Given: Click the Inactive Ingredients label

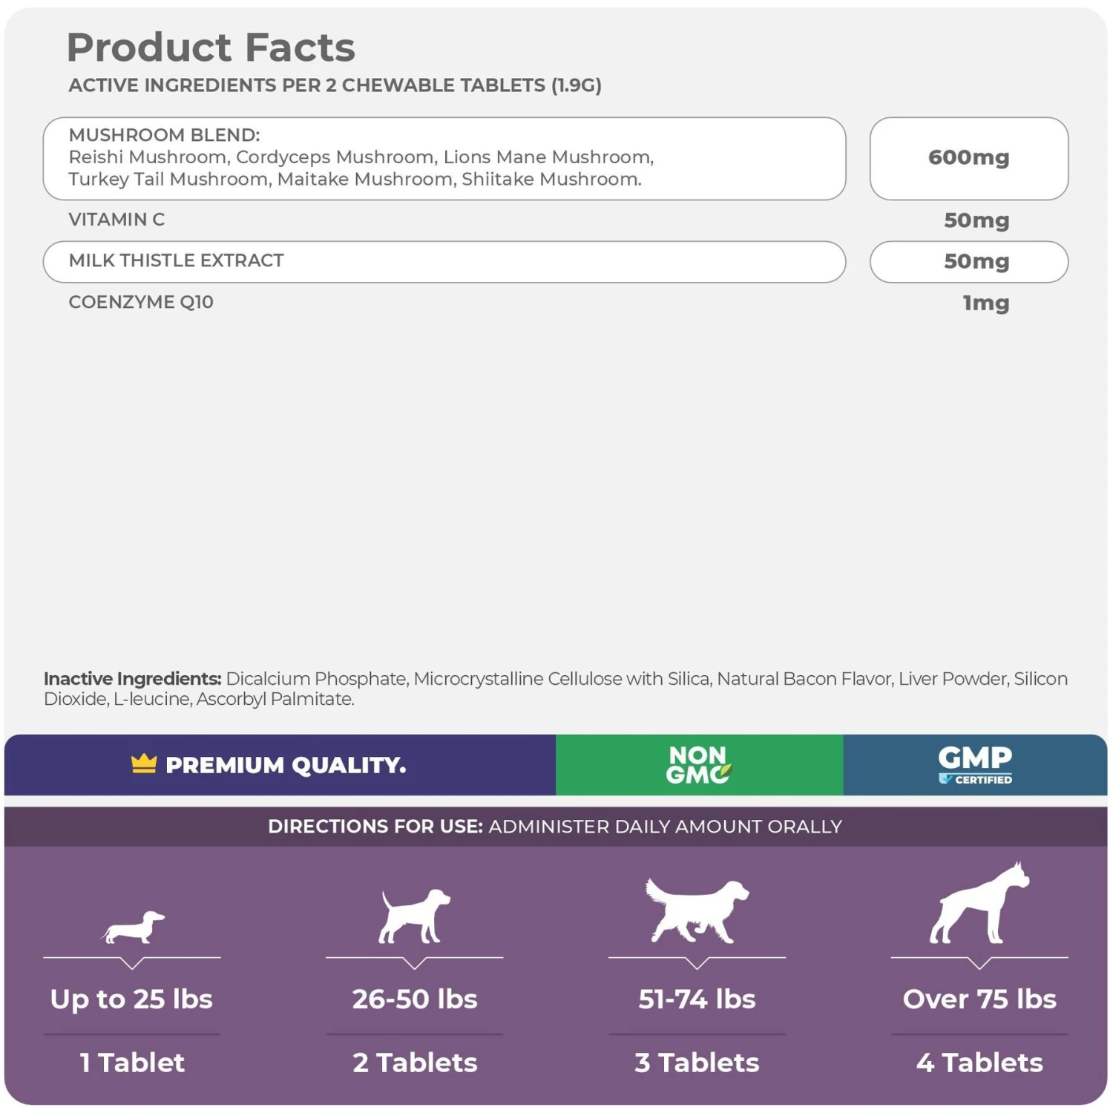Looking at the screenshot, I should (133, 679).
